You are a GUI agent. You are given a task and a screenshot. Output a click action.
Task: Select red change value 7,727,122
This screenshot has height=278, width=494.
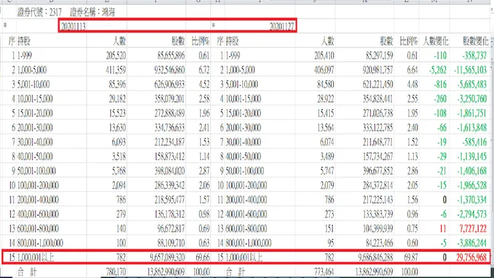[x=473, y=229]
